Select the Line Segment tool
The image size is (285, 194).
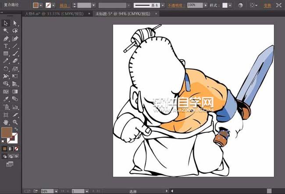[15, 46]
